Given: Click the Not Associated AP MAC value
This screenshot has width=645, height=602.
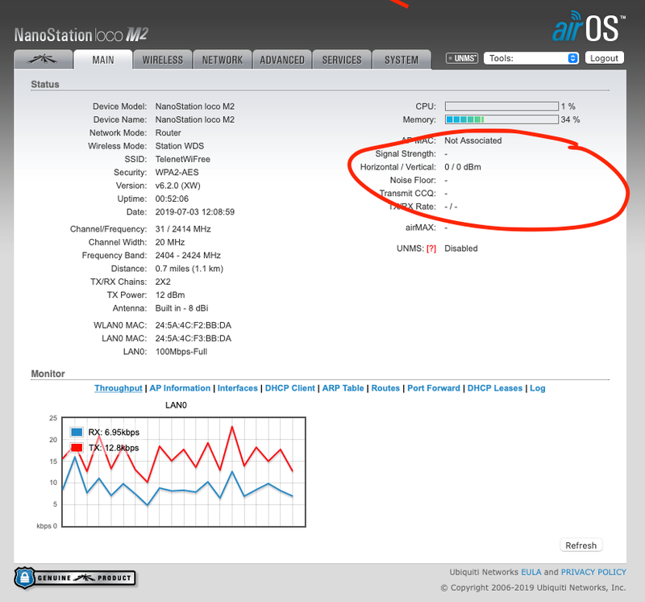Looking at the screenshot, I should coord(473,141).
